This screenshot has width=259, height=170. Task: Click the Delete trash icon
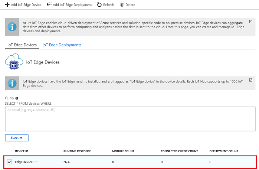(122, 5)
